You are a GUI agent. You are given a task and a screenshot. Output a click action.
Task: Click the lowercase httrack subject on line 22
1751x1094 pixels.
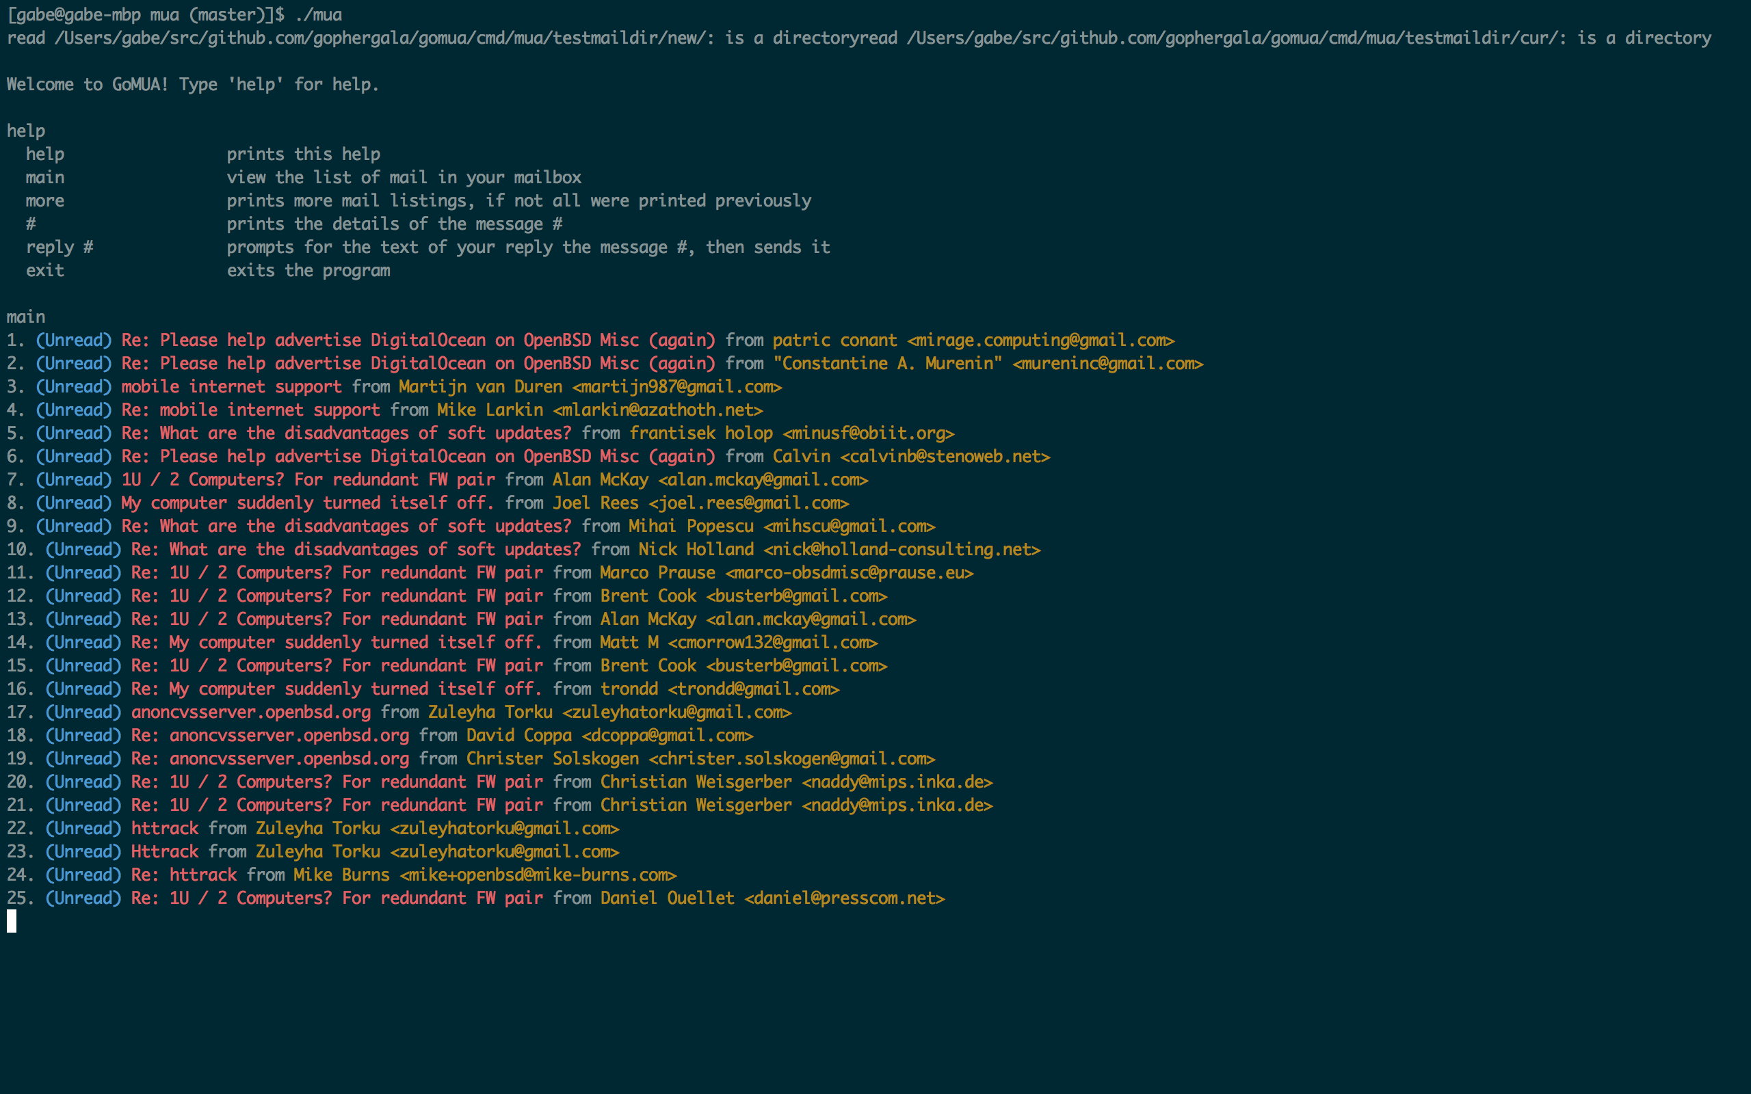click(165, 829)
